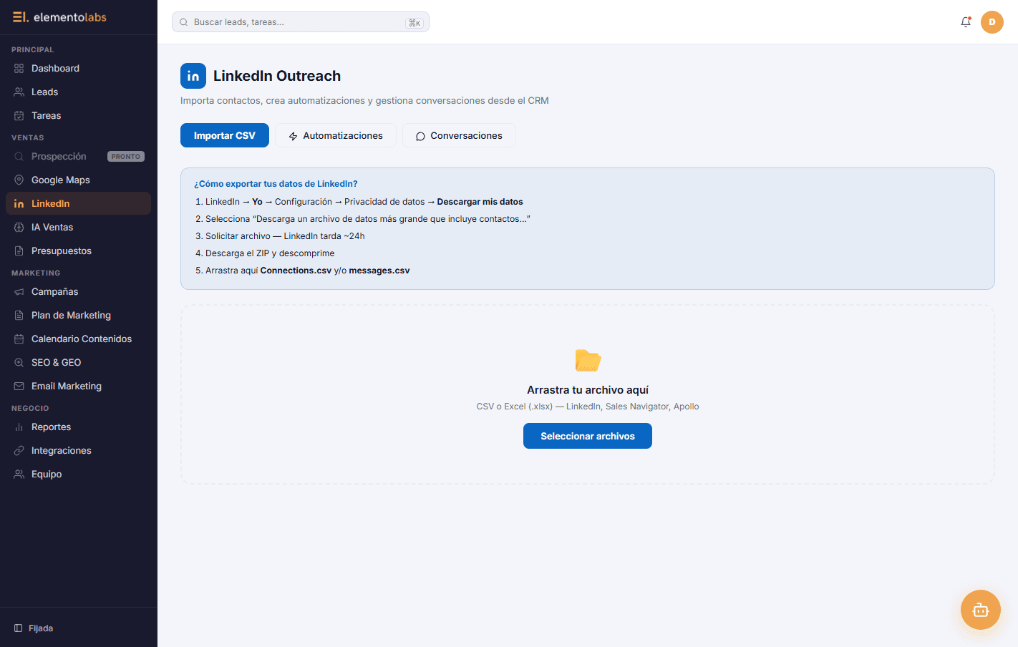Open Integraciones page
This screenshot has height=647, width=1018.
[79, 451]
